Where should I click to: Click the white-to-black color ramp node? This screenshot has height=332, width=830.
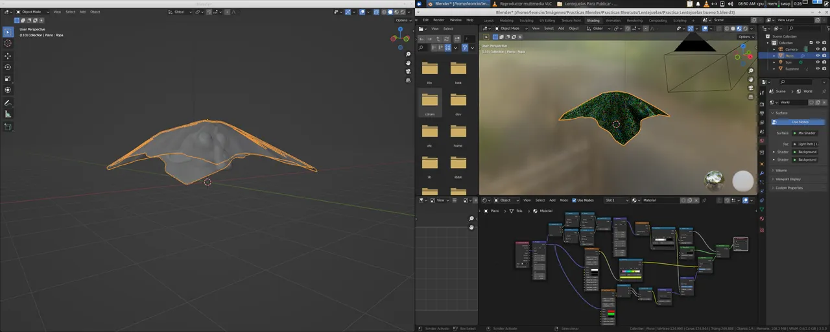click(664, 239)
